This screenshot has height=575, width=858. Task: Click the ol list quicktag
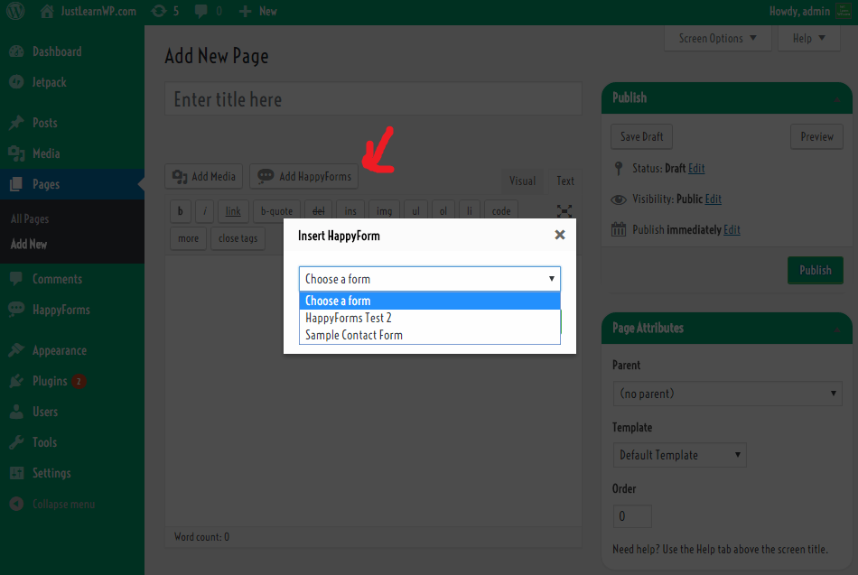point(443,211)
